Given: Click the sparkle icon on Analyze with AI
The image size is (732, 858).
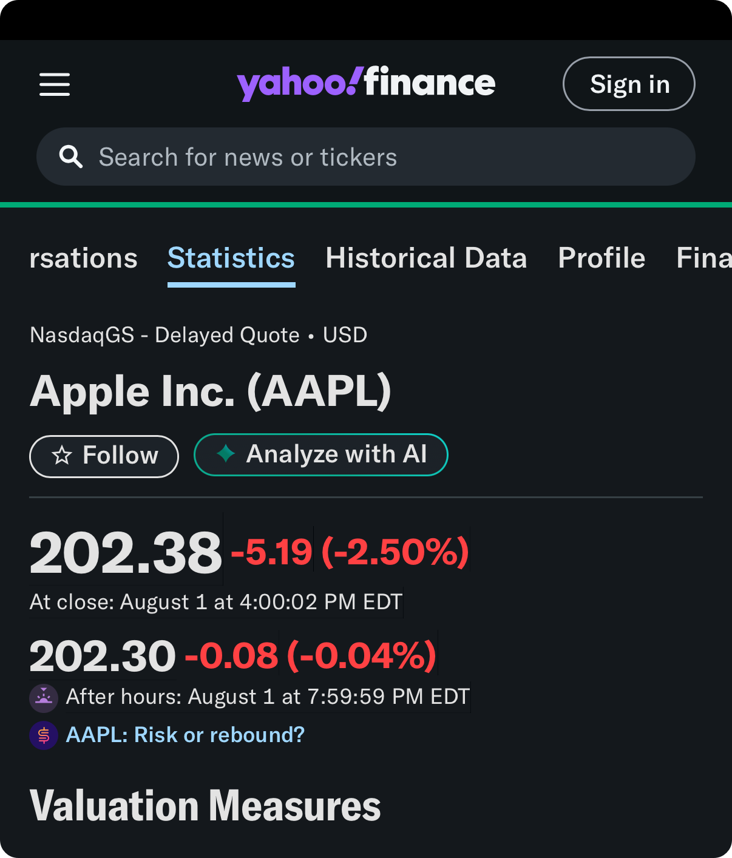Looking at the screenshot, I should pos(226,453).
